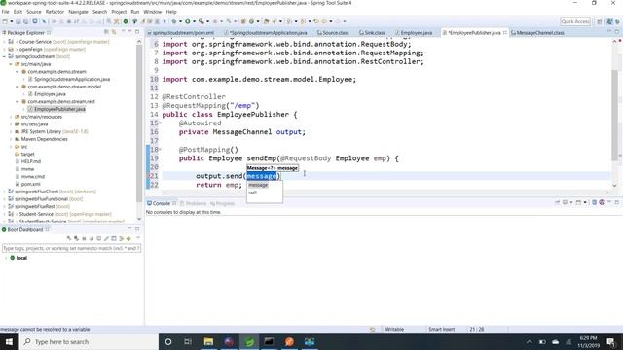The image size is (623, 350).
Task: Minimize the Package Explorer view
Action: coord(129,32)
